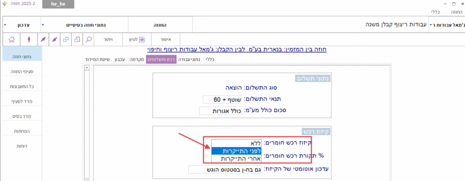Open the נתוני חוזה בסיסיים dropdown arrow
This screenshot has width=465, height=181.
coord(43,24)
